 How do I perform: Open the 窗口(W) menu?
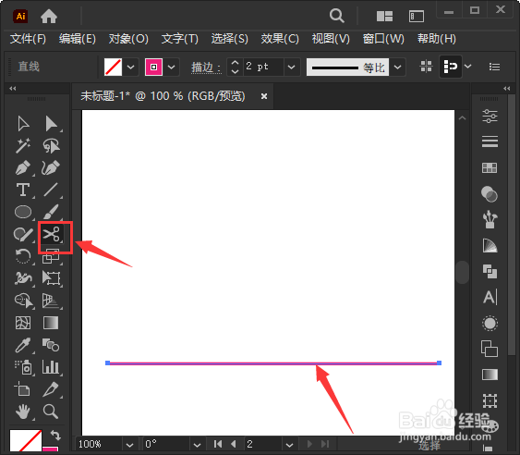[x=383, y=39]
